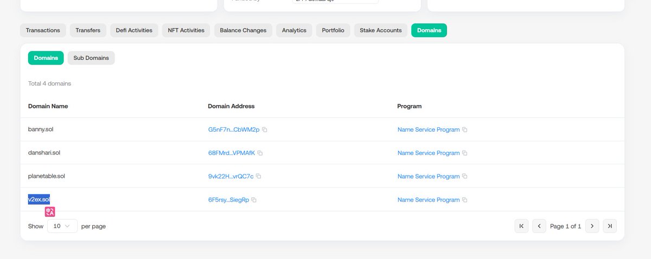This screenshot has width=651, height=259.
Task: Click the Domain Name column header
Action: [48, 106]
